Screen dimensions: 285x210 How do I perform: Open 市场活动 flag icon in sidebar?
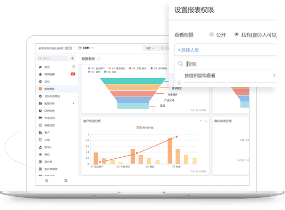click(40, 118)
